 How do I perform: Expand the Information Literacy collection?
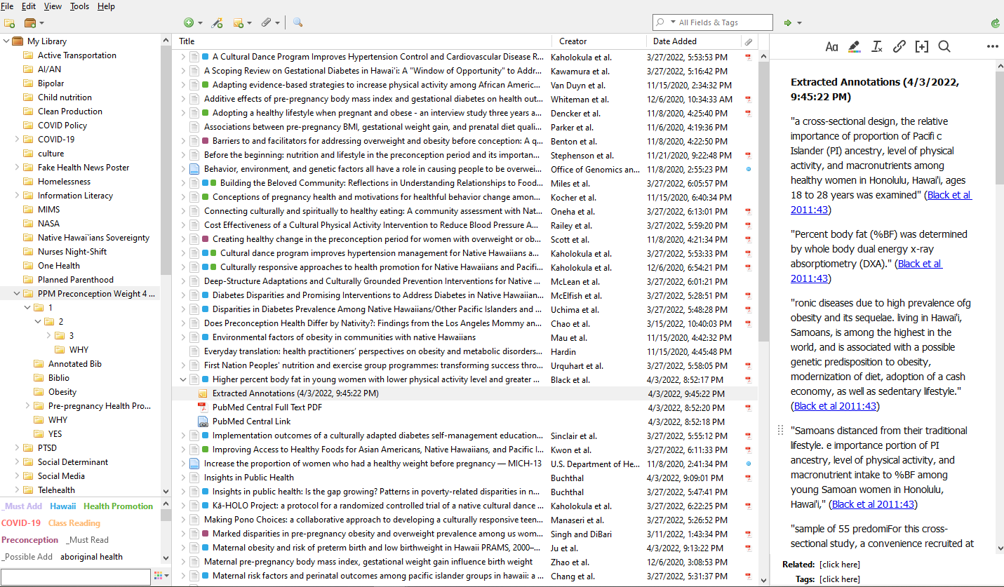17,195
